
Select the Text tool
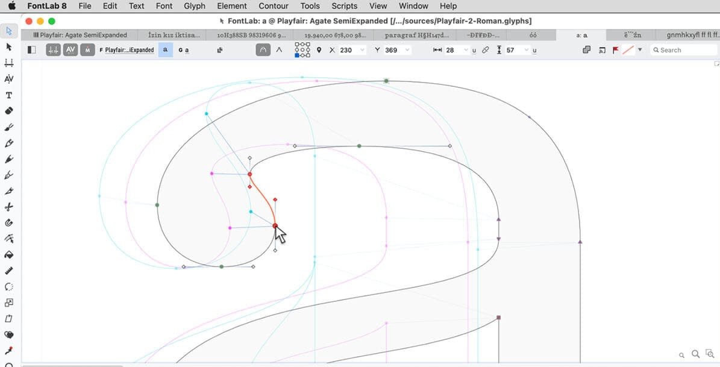coord(8,95)
